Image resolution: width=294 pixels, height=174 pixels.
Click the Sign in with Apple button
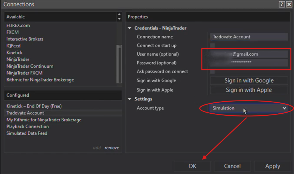pos(249,90)
